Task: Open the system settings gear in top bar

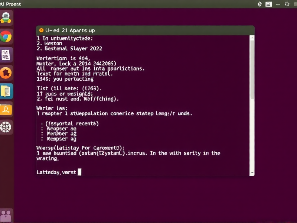Action: pyautogui.click(x=286, y=4)
